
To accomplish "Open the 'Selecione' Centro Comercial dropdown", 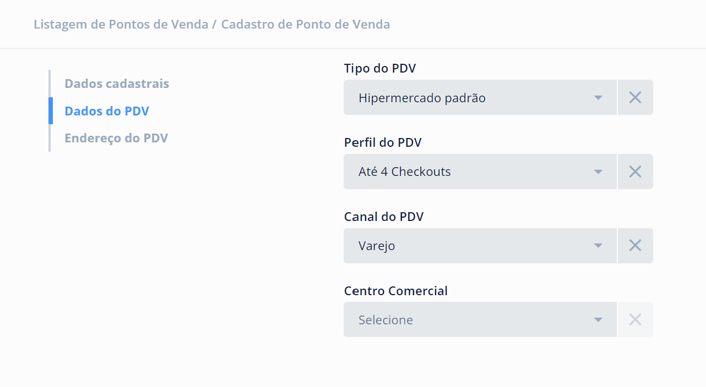I will 468,319.
